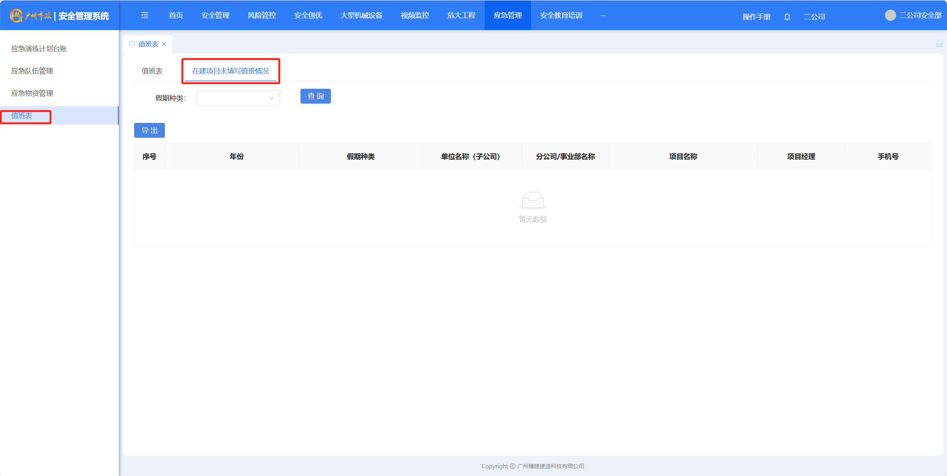The height and width of the screenshot is (476, 947).
Task: Click the 导出 button
Action: click(x=149, y=130)
